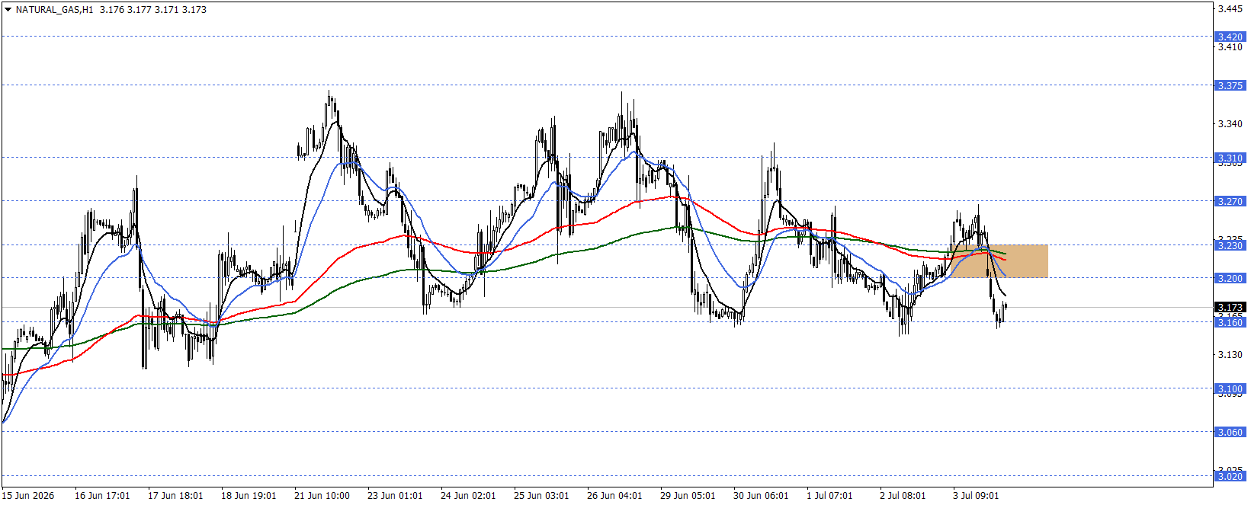Click the 21 Jun 10:00 time marker
1251x505 pixels.
322,496
